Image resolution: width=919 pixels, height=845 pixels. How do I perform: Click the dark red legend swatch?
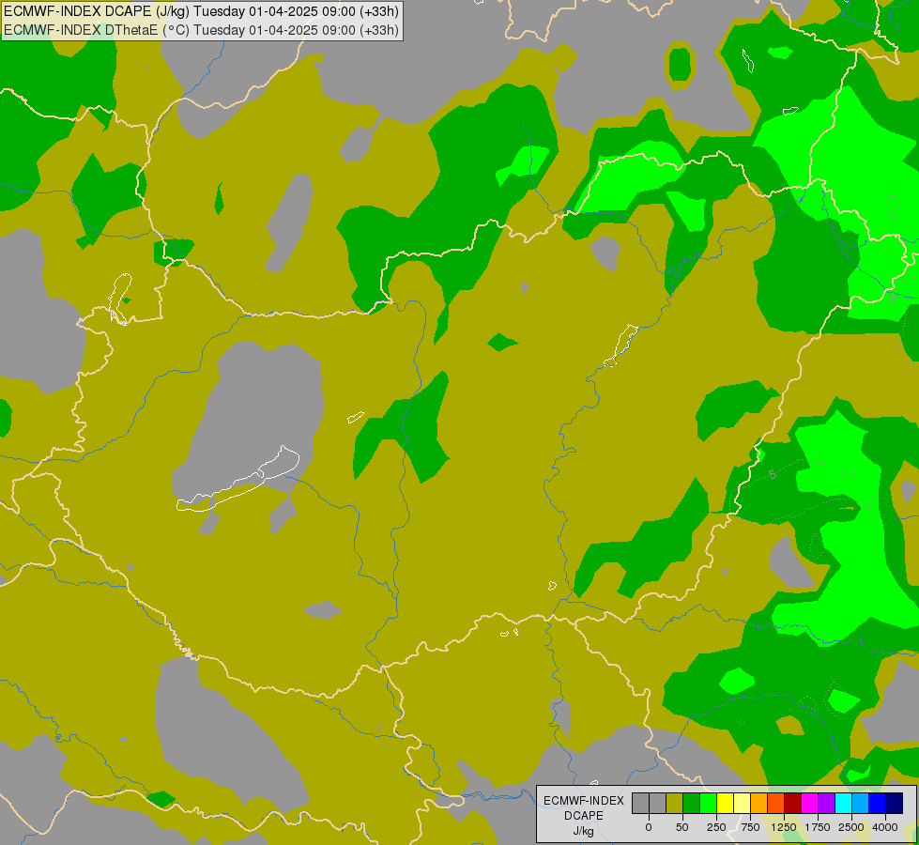tap(793, 804)
